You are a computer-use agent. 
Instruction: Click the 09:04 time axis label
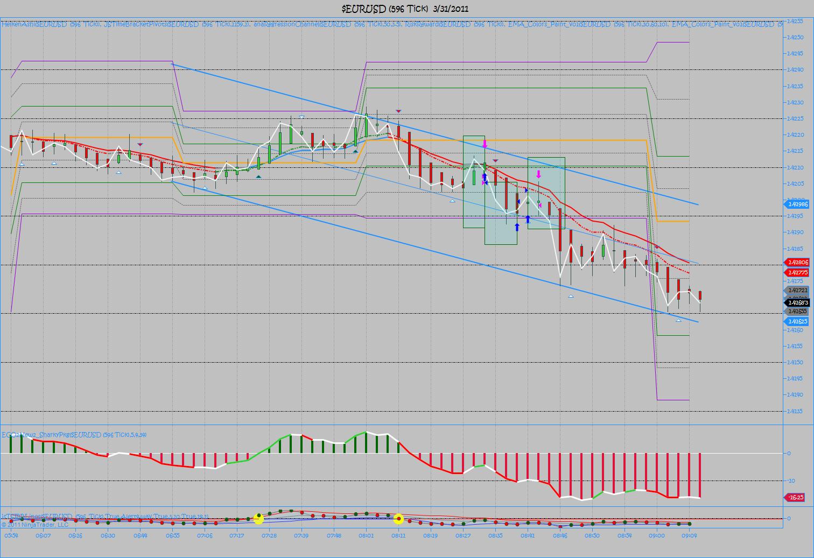[x=690, y=536]
